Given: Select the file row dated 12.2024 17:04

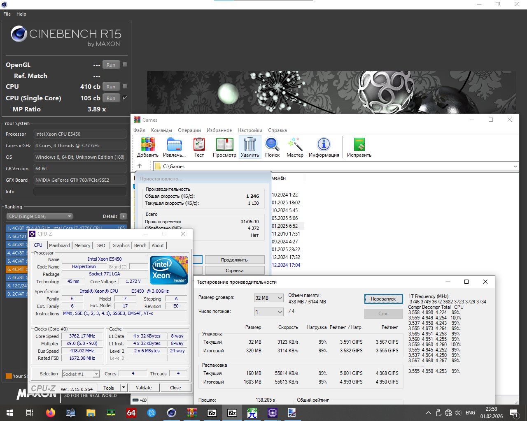Looking at the screenshot, I should click(x=286, y=265).
